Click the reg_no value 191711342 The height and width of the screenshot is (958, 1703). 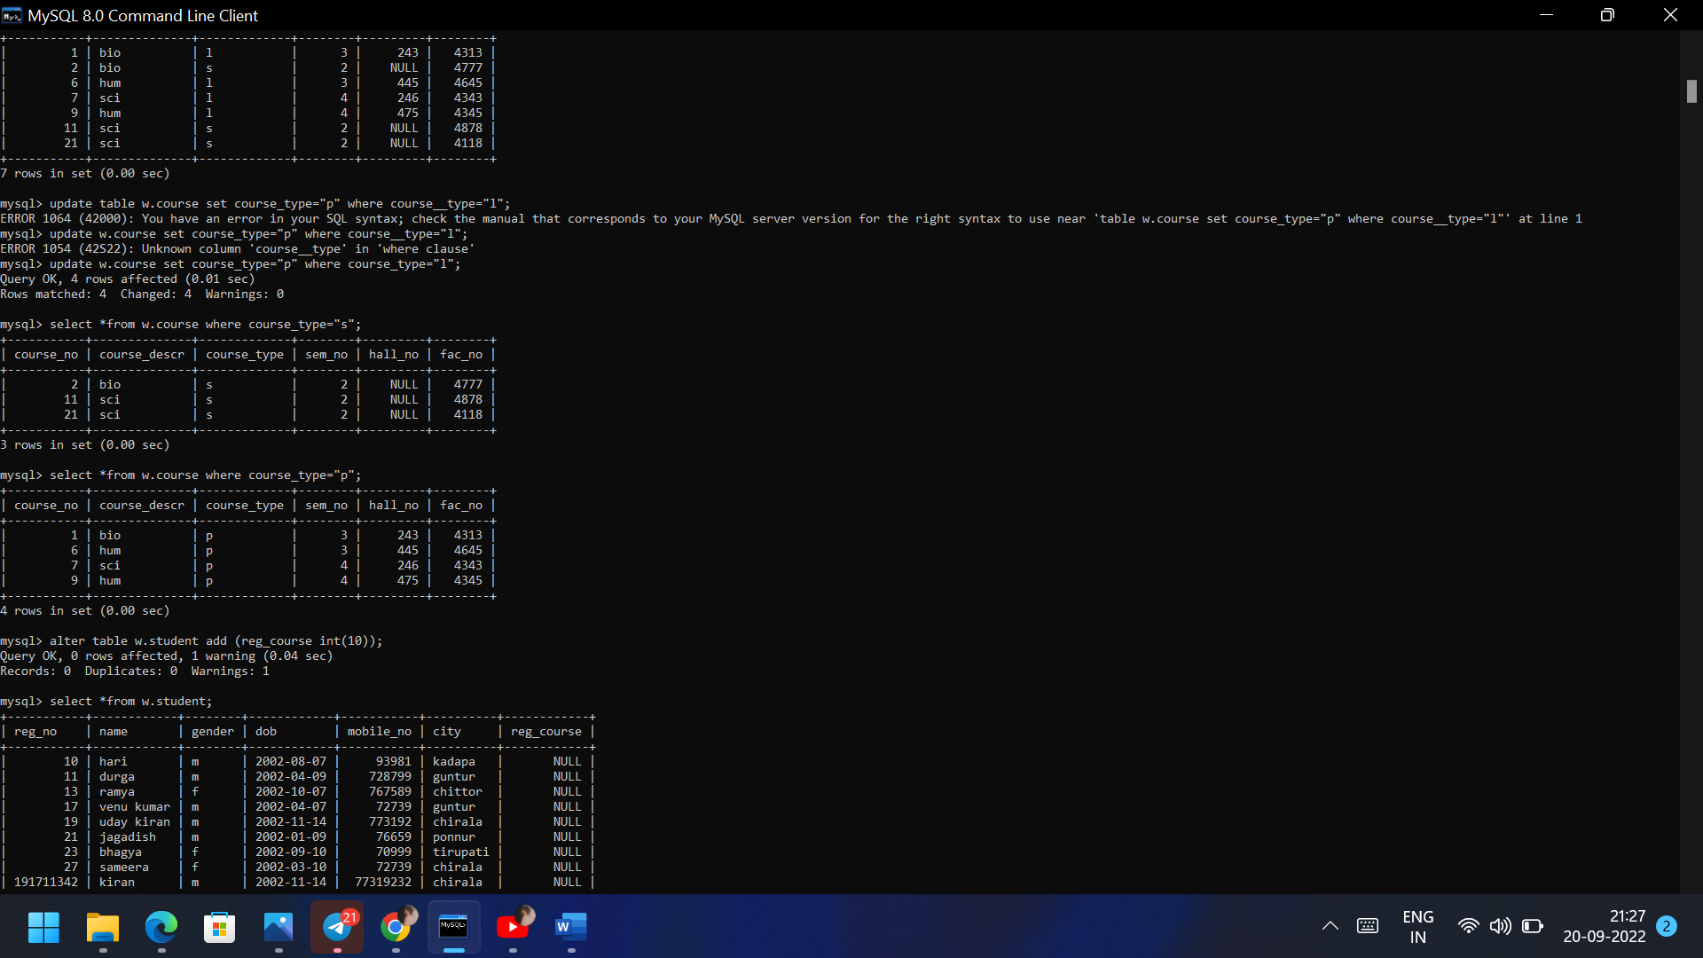pyautogui.click(x=46, y=883)
